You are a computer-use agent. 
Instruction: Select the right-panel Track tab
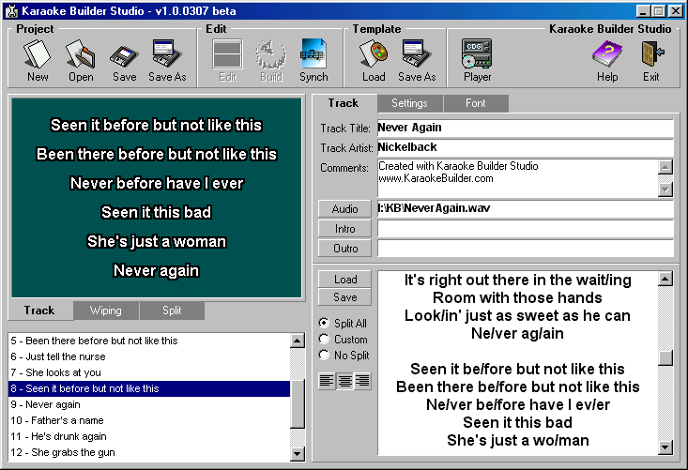point(344,103)
